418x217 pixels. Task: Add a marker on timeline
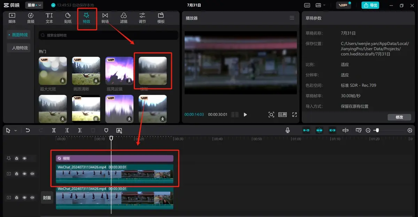click(x=106, y=130)
